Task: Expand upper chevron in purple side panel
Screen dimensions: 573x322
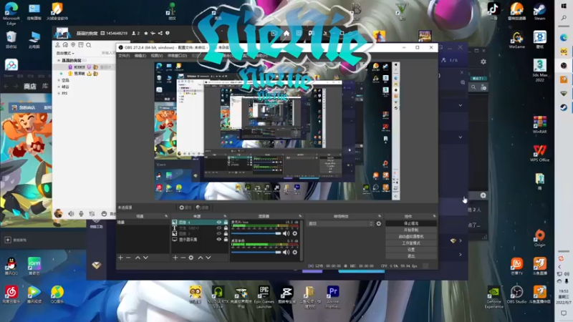Action: [x=461, y=105]
